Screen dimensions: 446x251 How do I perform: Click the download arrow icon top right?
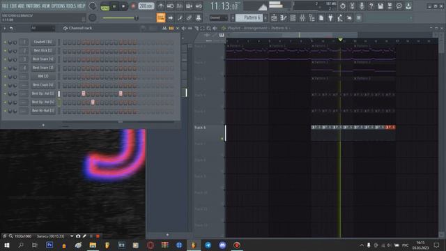click(408, 6)
